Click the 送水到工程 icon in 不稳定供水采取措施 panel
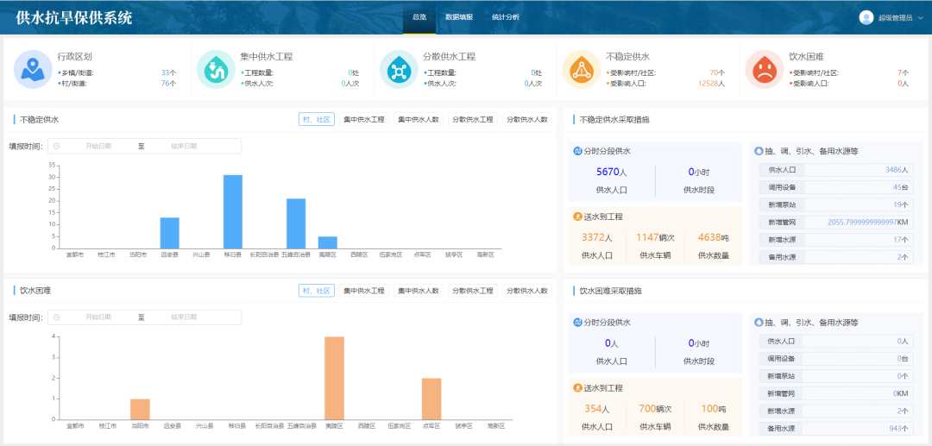 [x=578, y=217]
